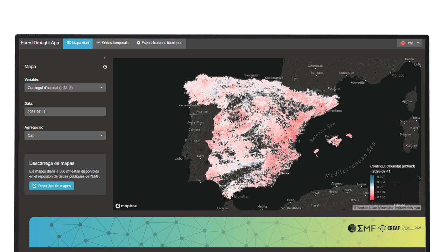
Task: Open the cat language selector dropdown
Action: tap(410, 43)
